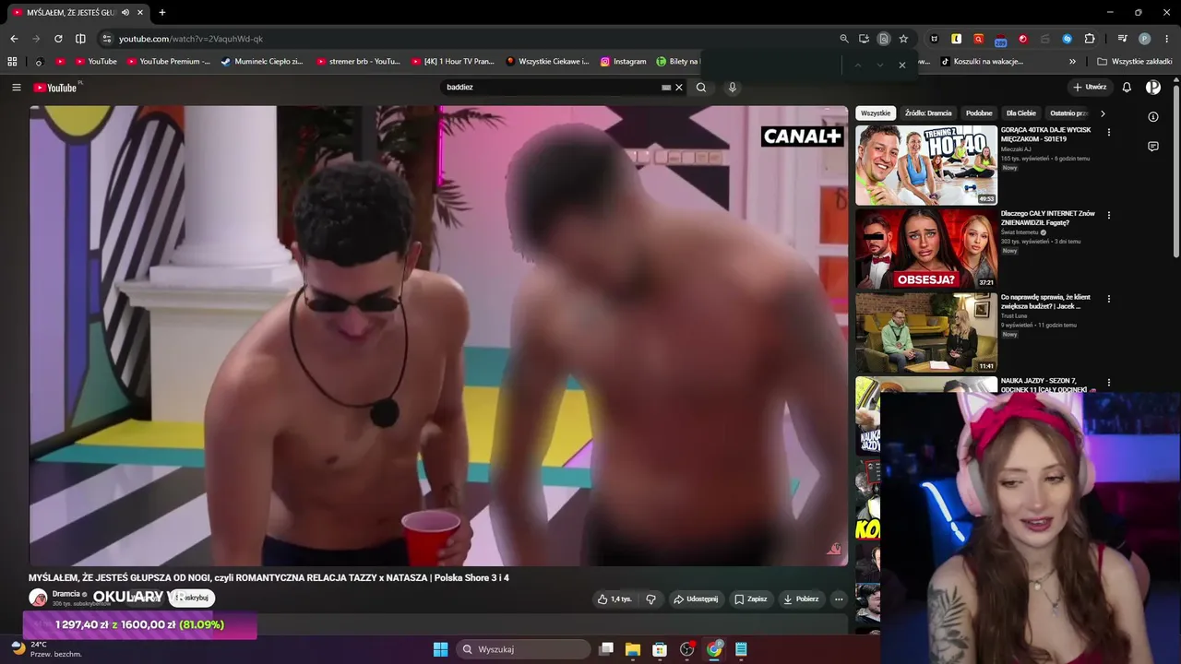
Task: Go to the YouTube home logo
Action: pyautogui.click(x=56, y=88)
